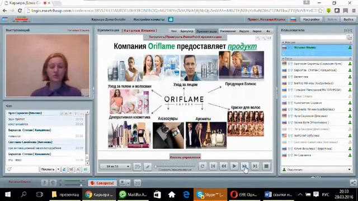
Task: Stop the presentation playback
Action: (x=266, y=166)
